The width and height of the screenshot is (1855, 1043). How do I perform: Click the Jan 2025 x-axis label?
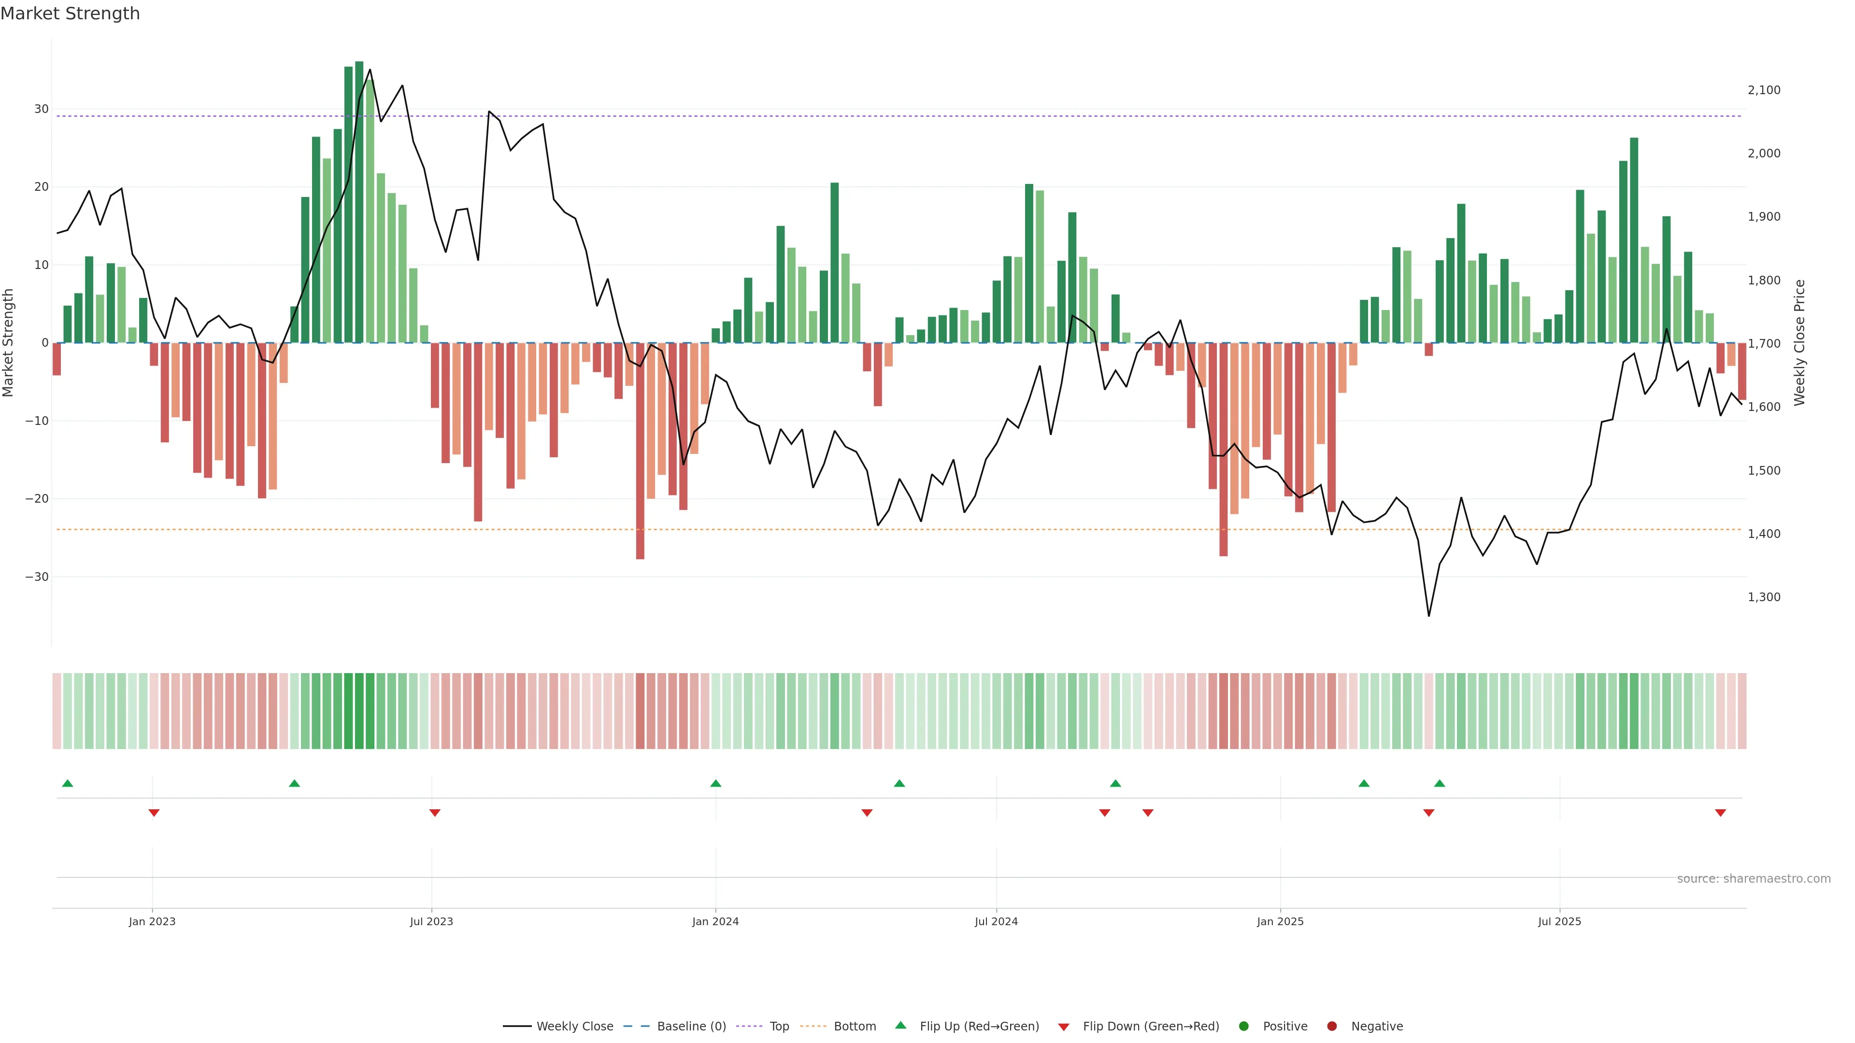1280,921
